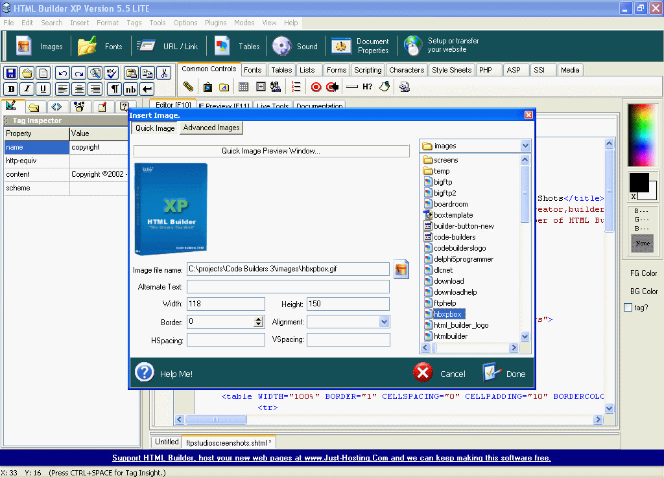This screenshot has width=664, height=478.
Task: Click the Quick Image Preview Window button
Action: 271,151
